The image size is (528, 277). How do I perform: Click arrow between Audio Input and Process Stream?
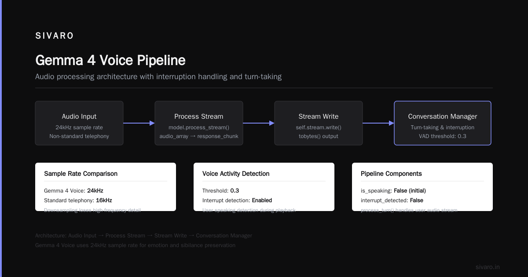click(x=139, y=123)
